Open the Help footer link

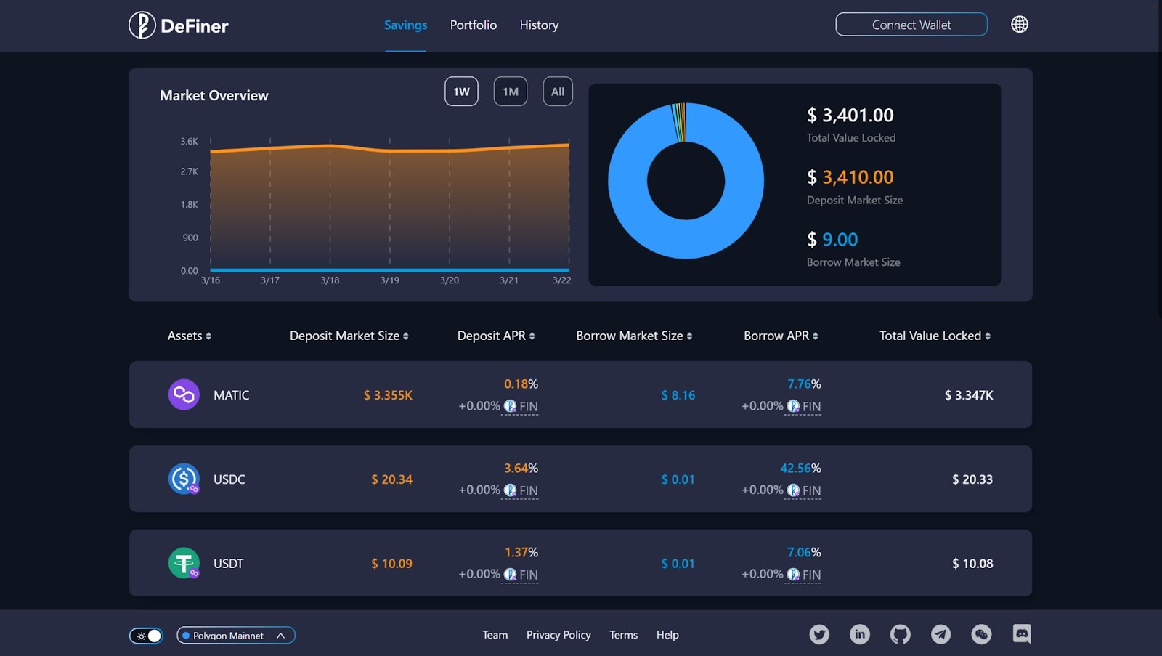(667, 635)
